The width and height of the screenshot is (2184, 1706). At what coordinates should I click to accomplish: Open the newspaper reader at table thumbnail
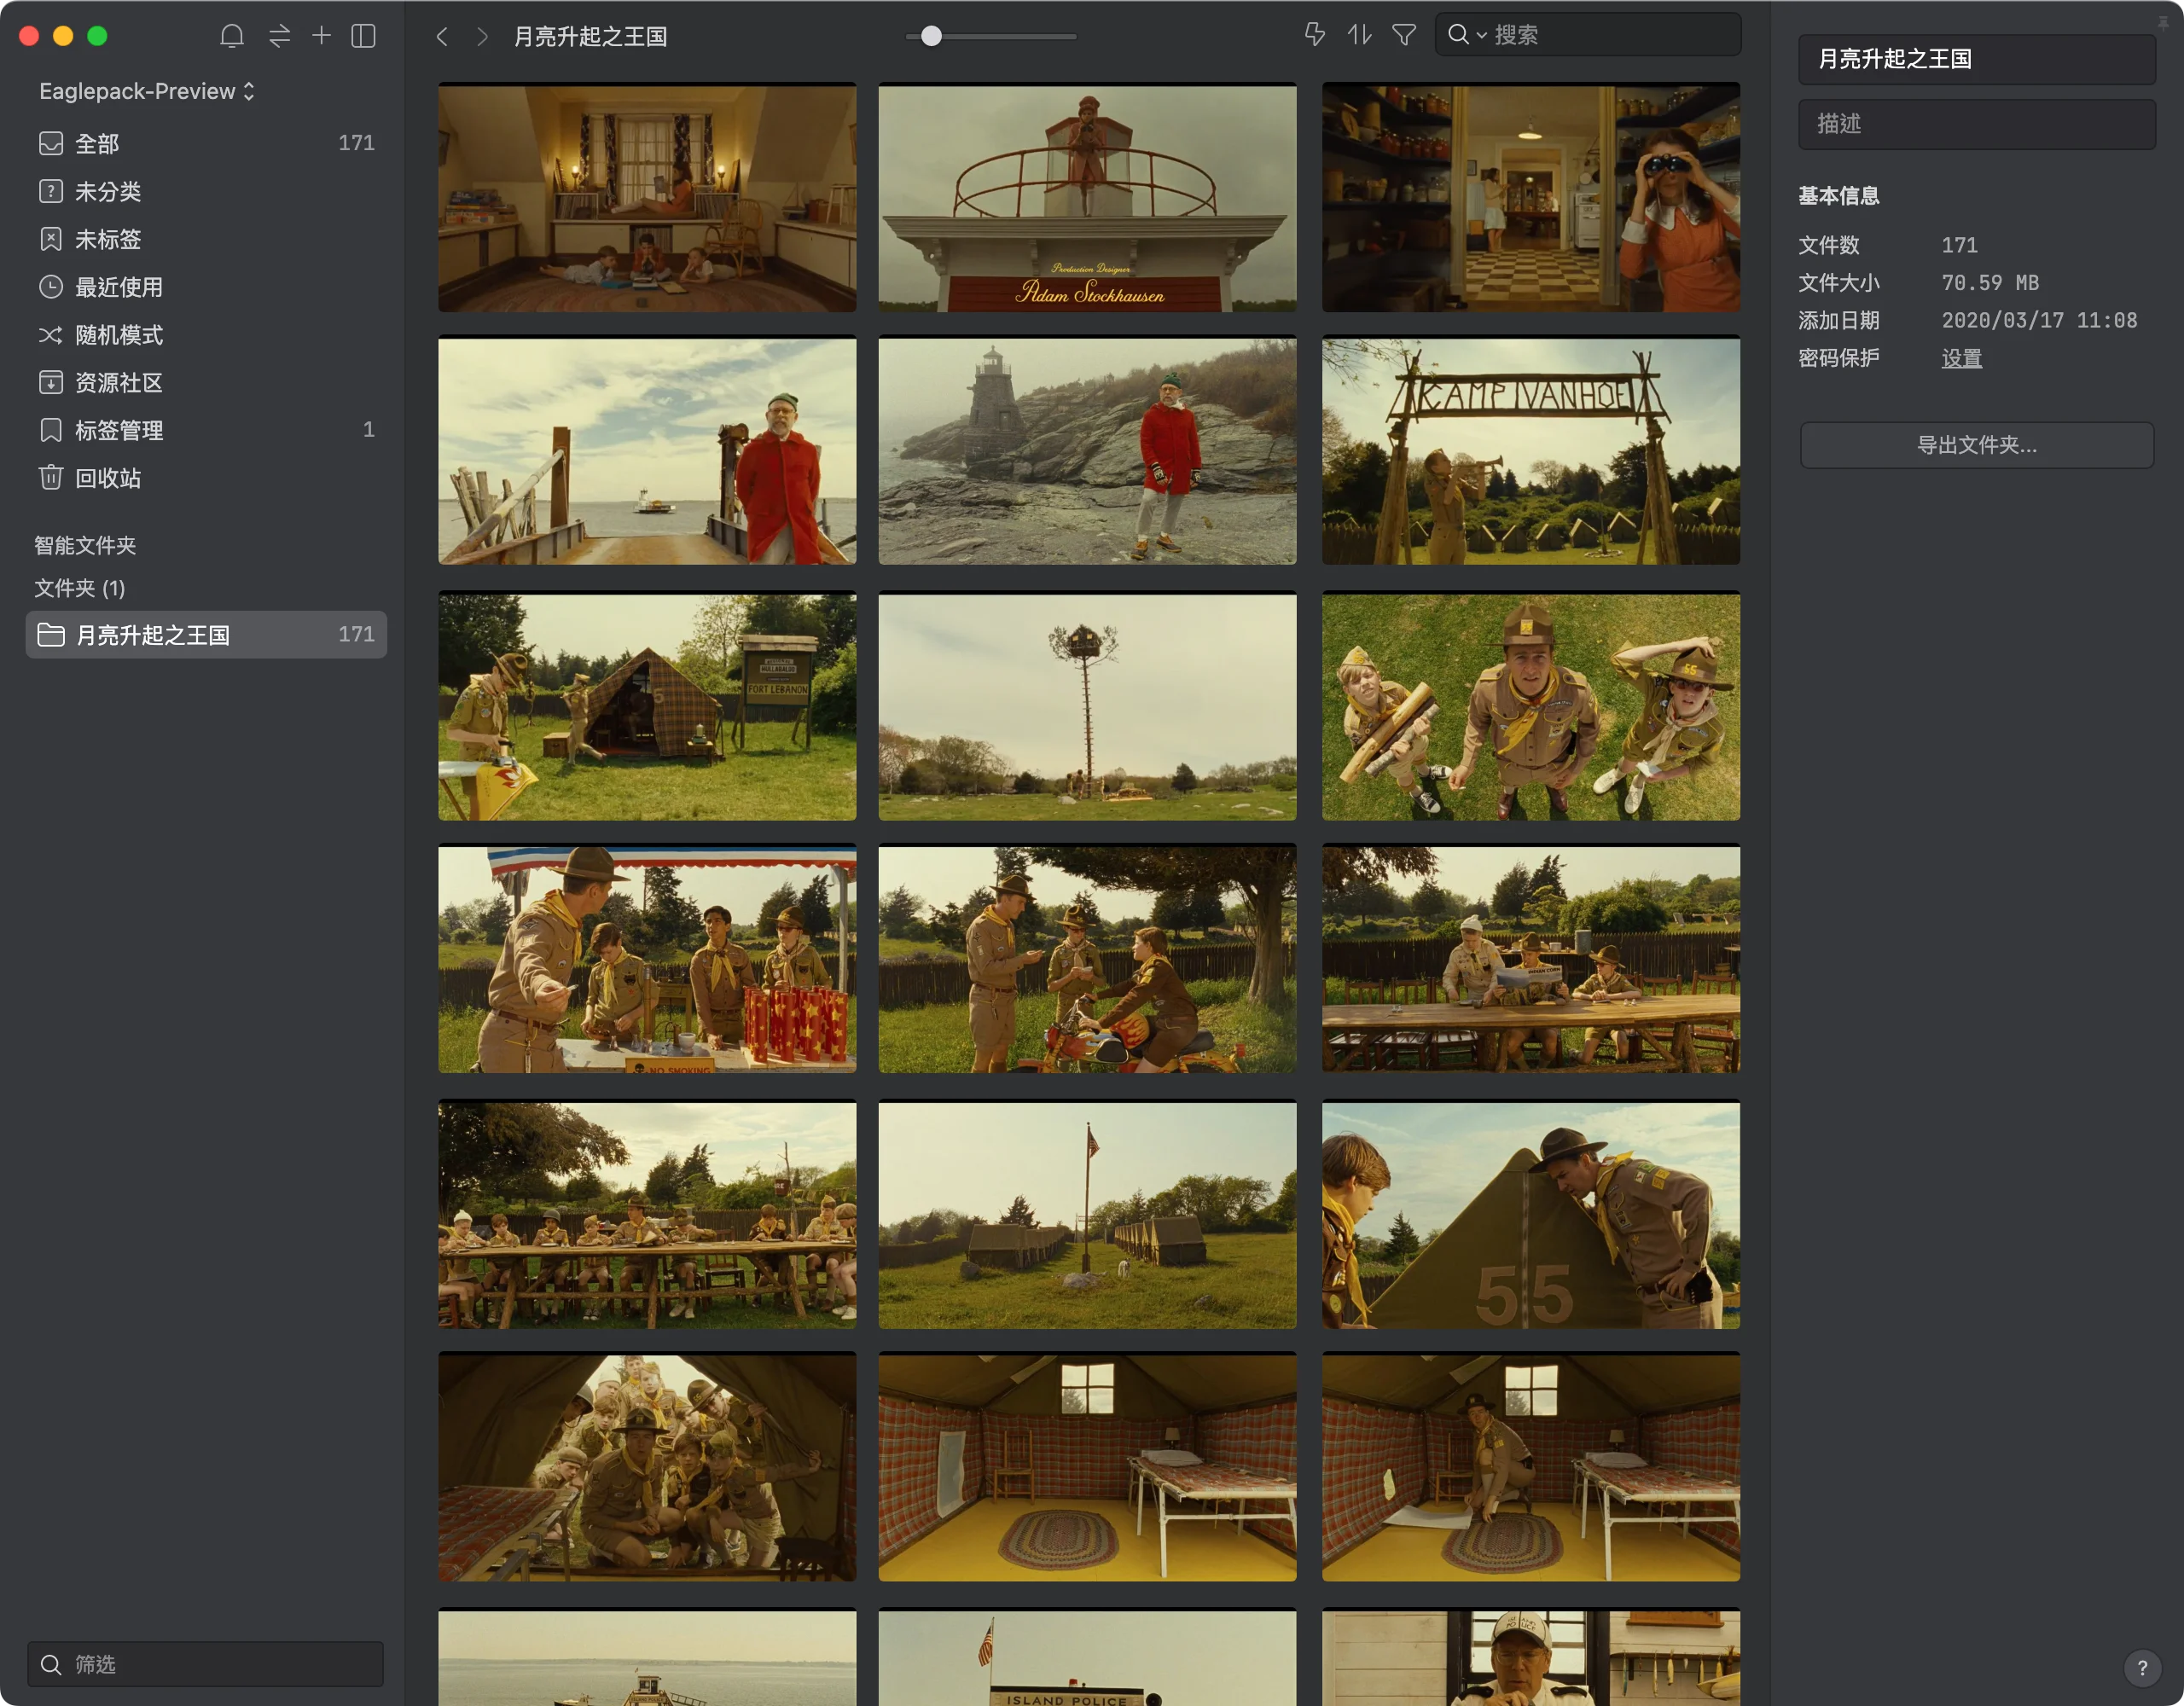coord(1531,959)
